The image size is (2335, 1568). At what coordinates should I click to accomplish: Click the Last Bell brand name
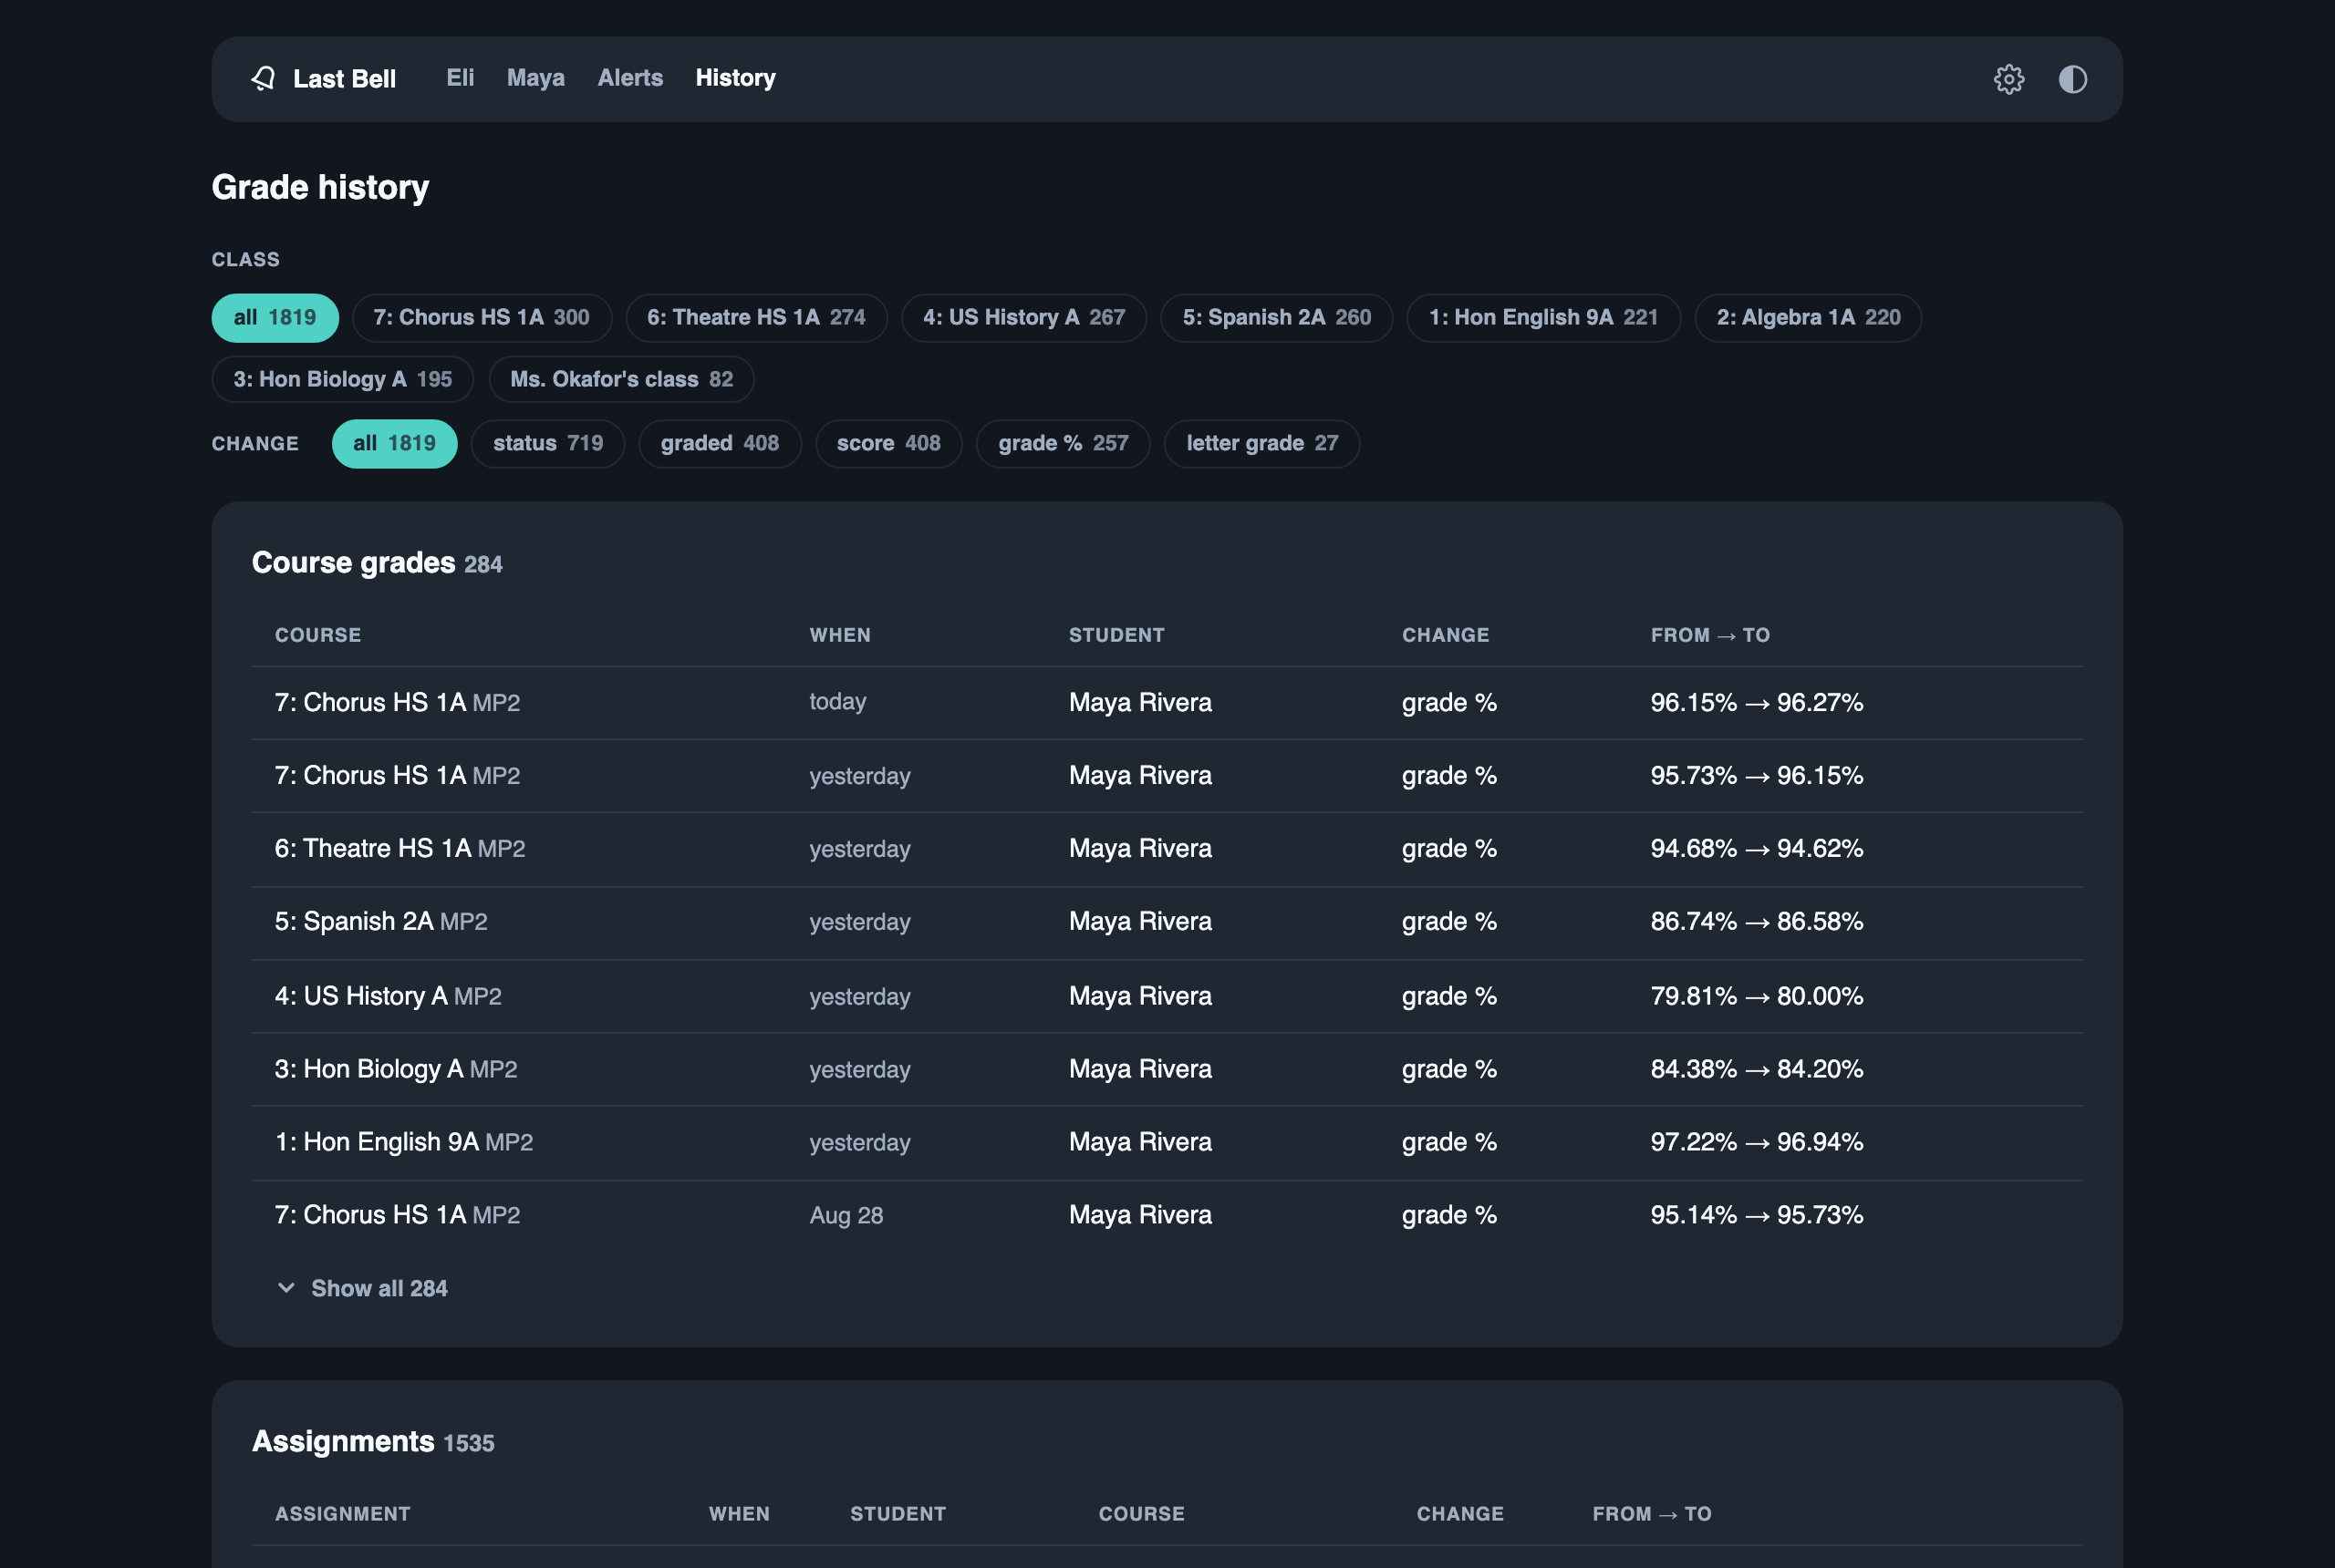coord(344,79)
